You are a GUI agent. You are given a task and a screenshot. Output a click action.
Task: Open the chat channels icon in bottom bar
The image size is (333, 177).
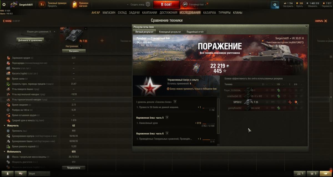click(21, 173)
